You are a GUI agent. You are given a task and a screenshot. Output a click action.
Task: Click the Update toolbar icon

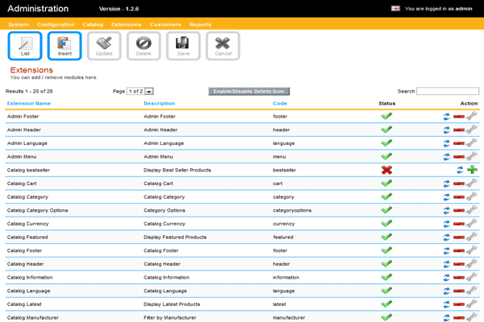[x=104, y=46]
